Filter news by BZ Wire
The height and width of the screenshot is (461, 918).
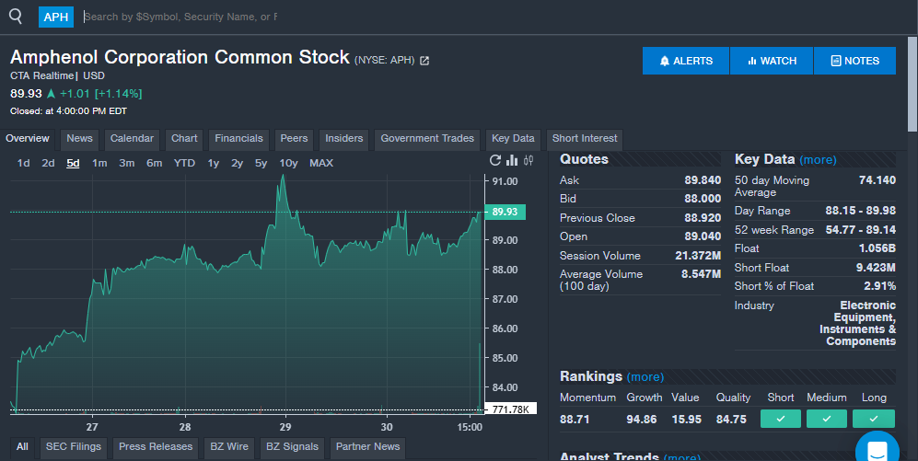click(x=229, y=447)
